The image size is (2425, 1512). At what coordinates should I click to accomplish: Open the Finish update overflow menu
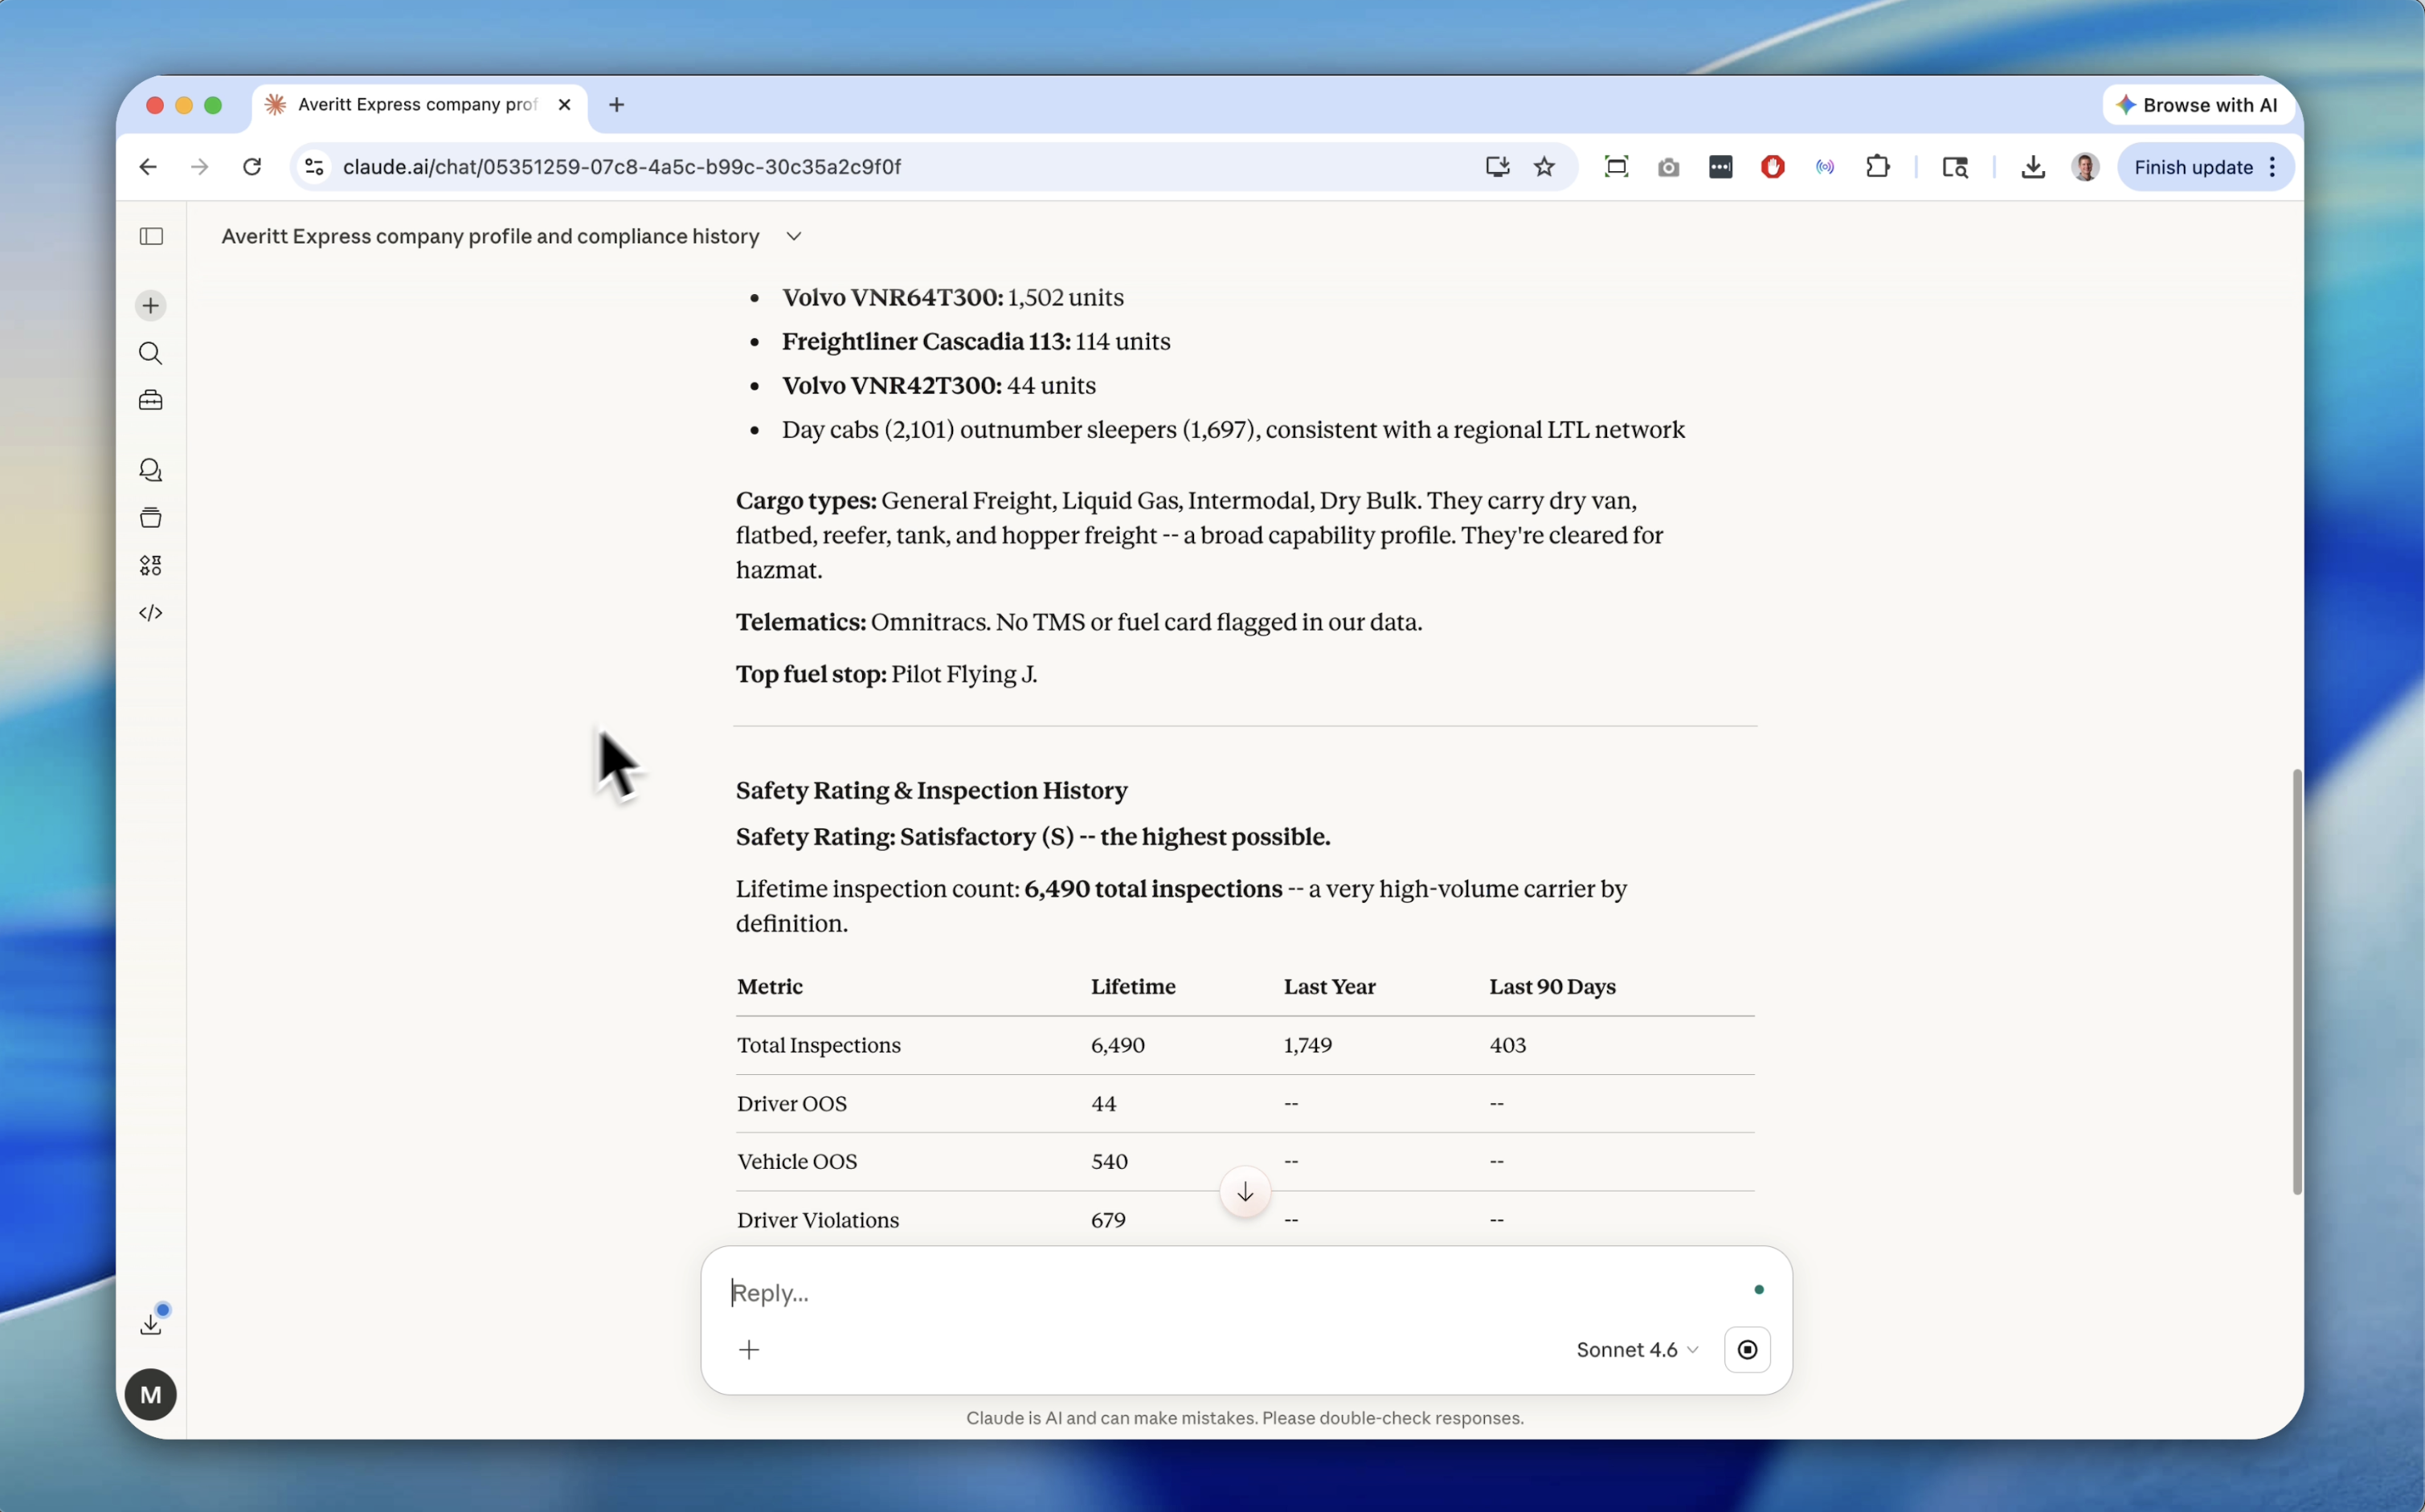click(x=2272, y=166)
